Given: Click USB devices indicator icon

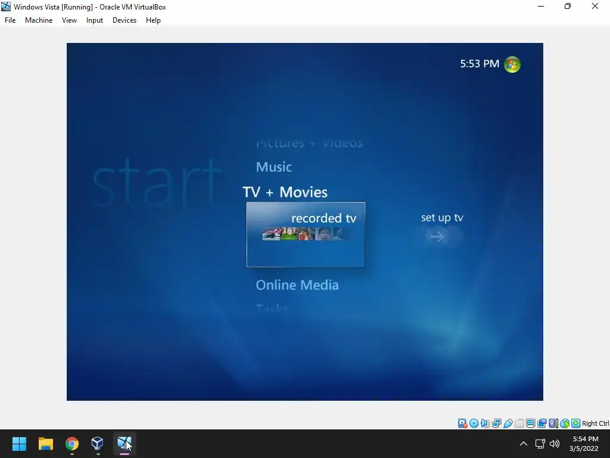Looking at the screenshot, I should pyautogui.click(x=508, y=423).
